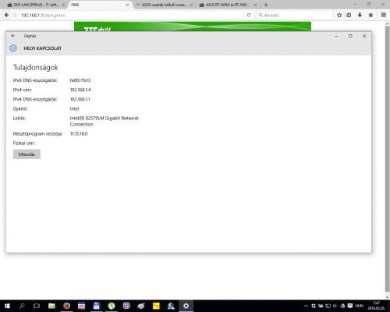Open the yellow sticky notes taskbar icon
Viewport: 390px width, 312px height.
(156, 306)
